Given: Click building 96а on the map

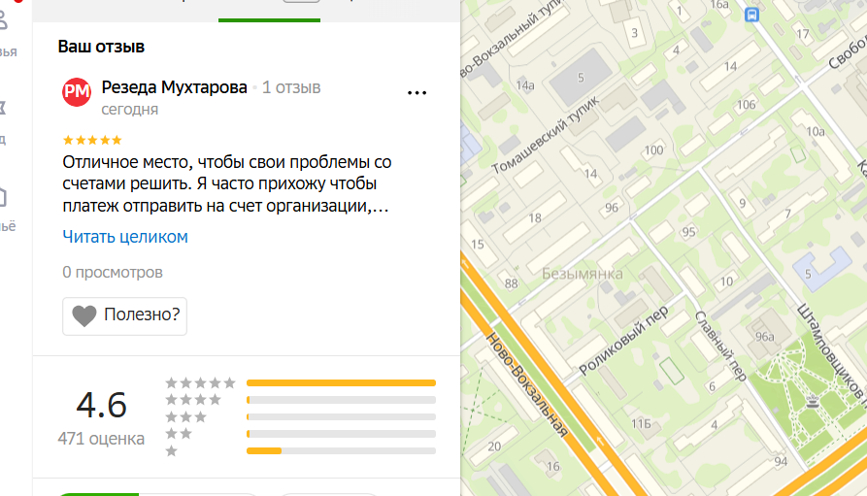Looking at the screenshot, I should [765, 337].
